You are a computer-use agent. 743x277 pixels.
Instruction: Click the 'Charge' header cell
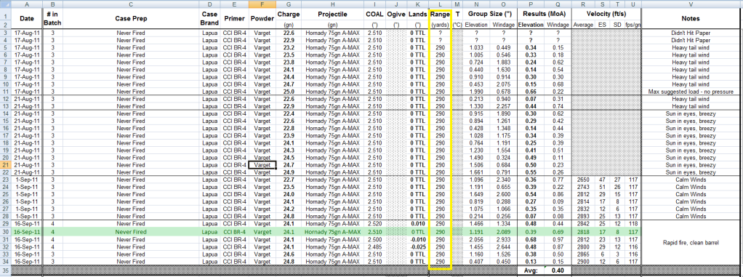pyautogui.click(x=288, y=15)
